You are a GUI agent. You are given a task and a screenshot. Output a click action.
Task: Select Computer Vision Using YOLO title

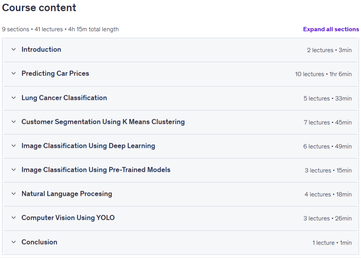point(68,217)
